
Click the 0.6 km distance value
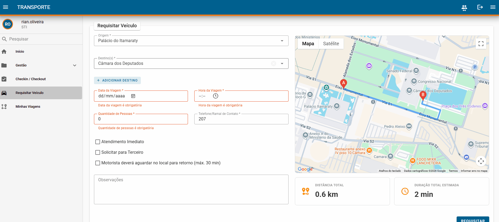tap(326, 194)
